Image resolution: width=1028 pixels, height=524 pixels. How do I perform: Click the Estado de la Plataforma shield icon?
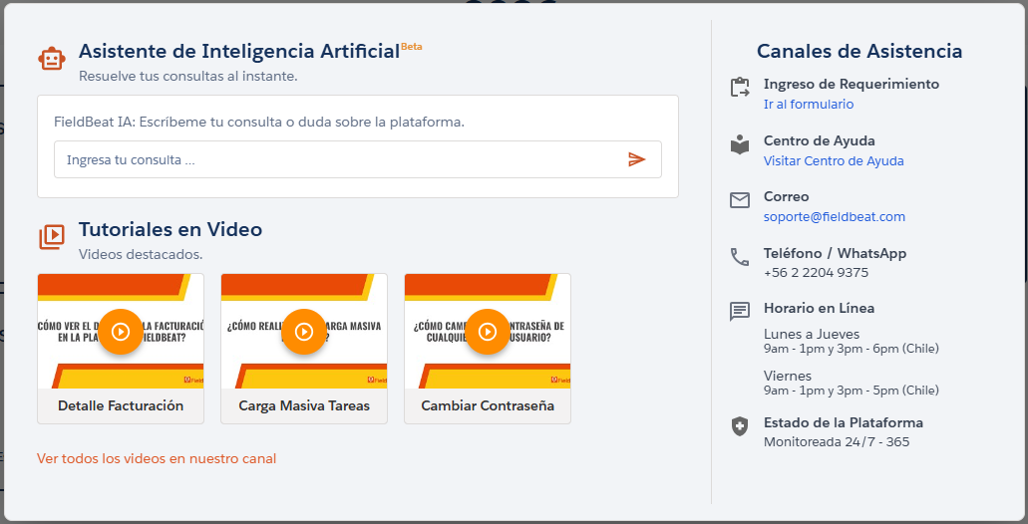pos(740,426)
